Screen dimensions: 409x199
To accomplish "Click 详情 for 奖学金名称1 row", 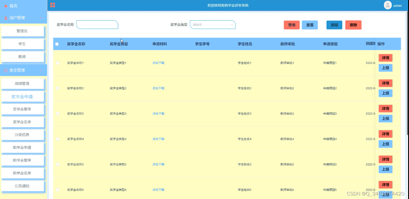I will tap(385, 58).
